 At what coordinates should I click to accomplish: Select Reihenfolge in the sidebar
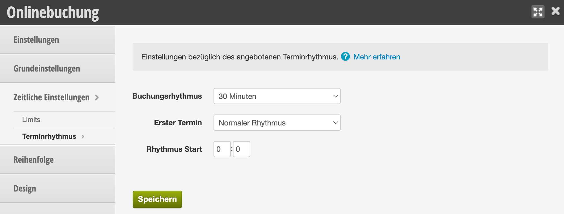pos(57,160)
